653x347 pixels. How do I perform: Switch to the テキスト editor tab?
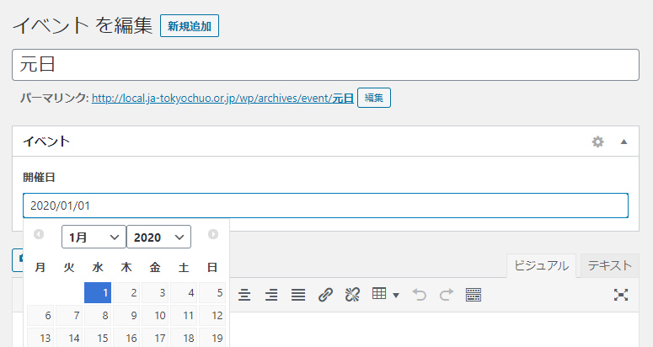pyautogui.click(x=610, y=265)
